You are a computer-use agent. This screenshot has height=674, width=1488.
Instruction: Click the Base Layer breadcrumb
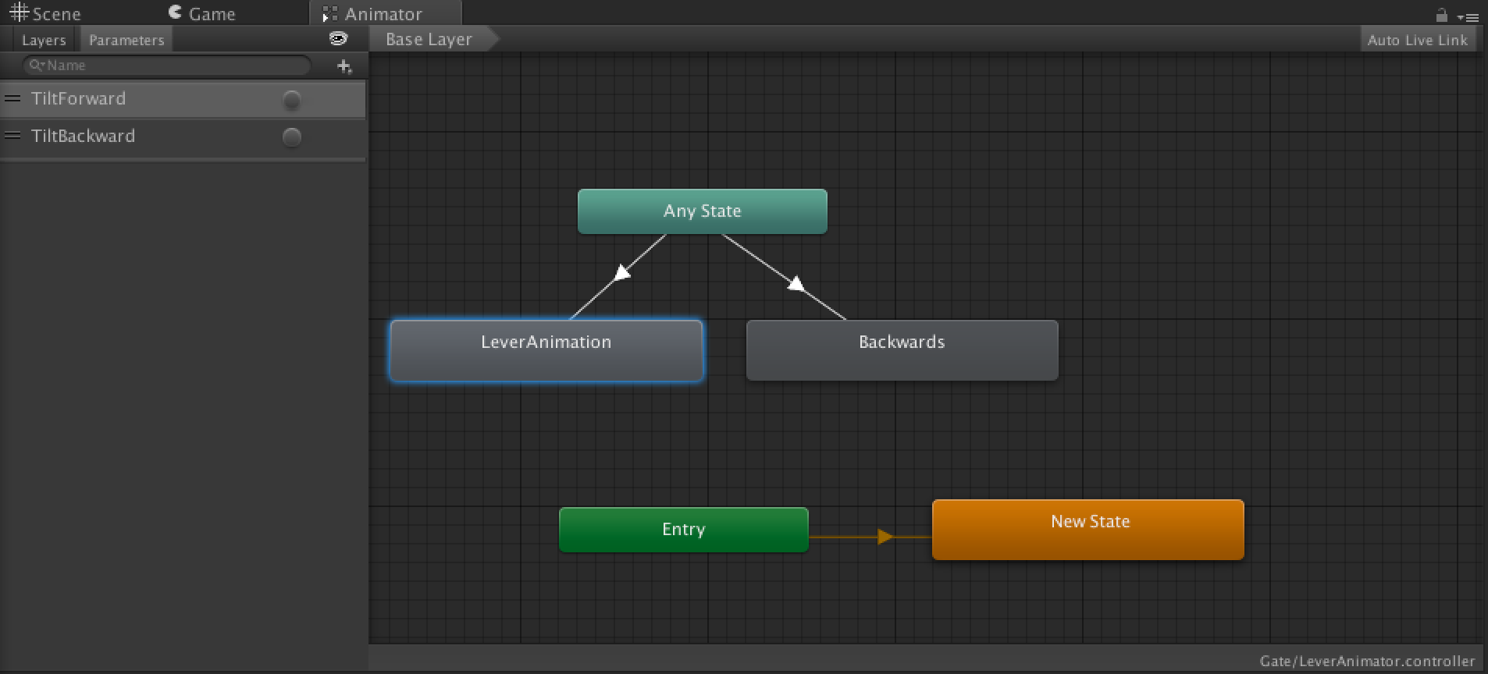tap(429, 40)
